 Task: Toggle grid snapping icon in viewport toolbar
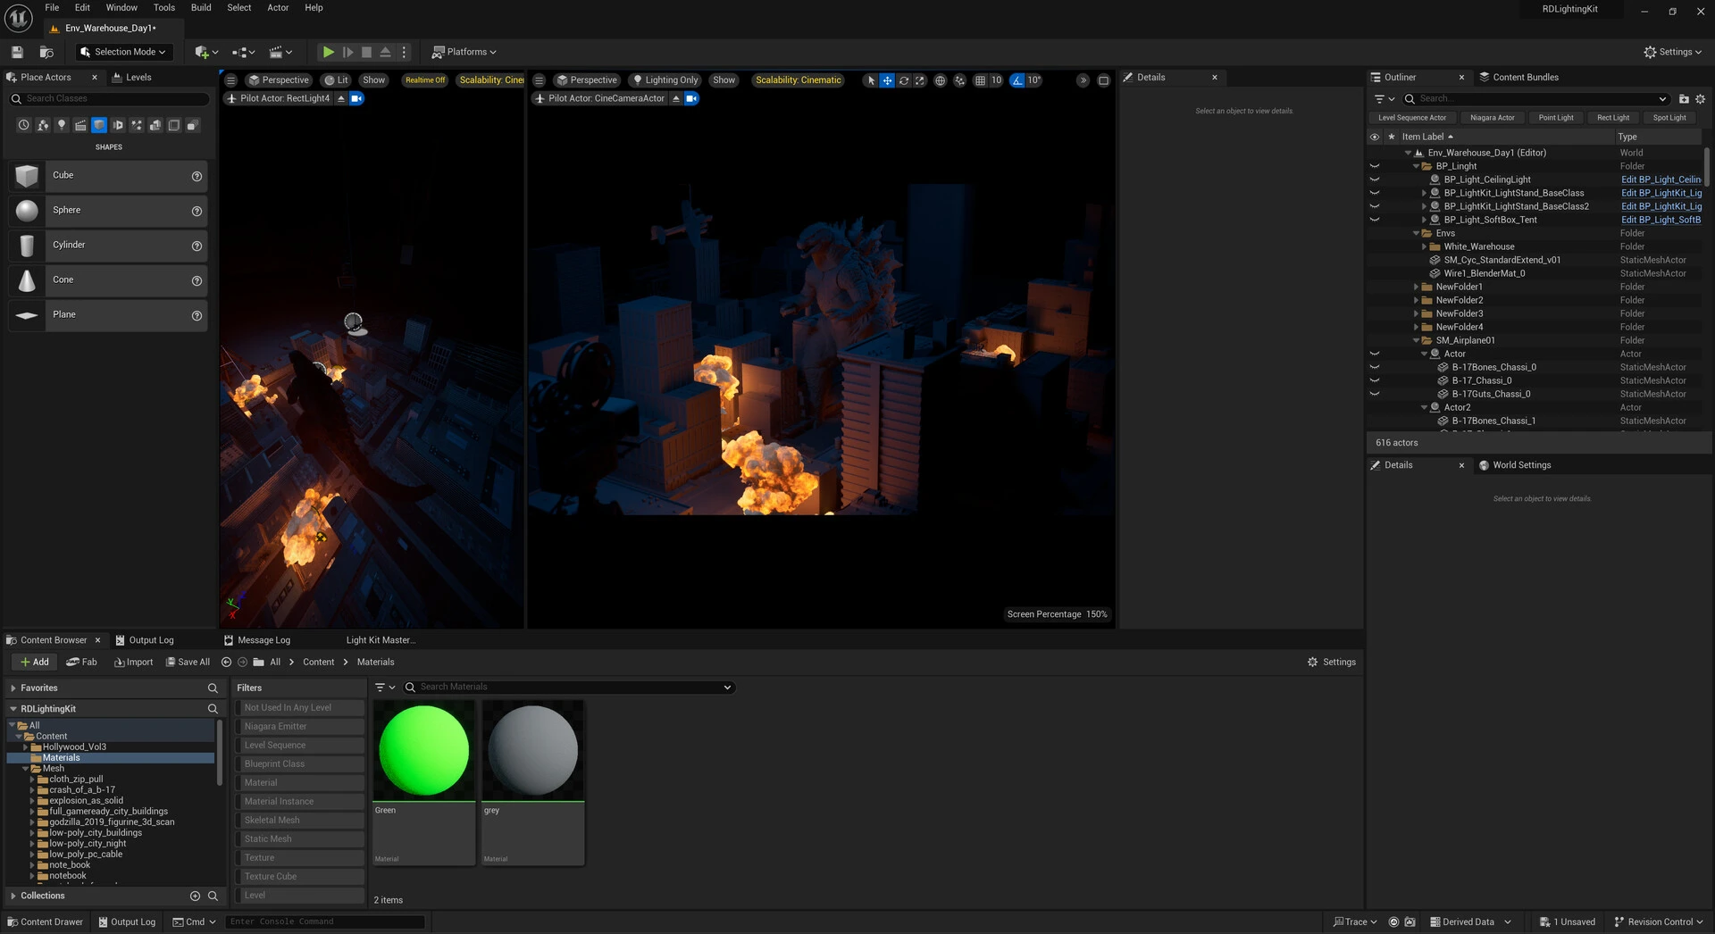coord(980,80)
